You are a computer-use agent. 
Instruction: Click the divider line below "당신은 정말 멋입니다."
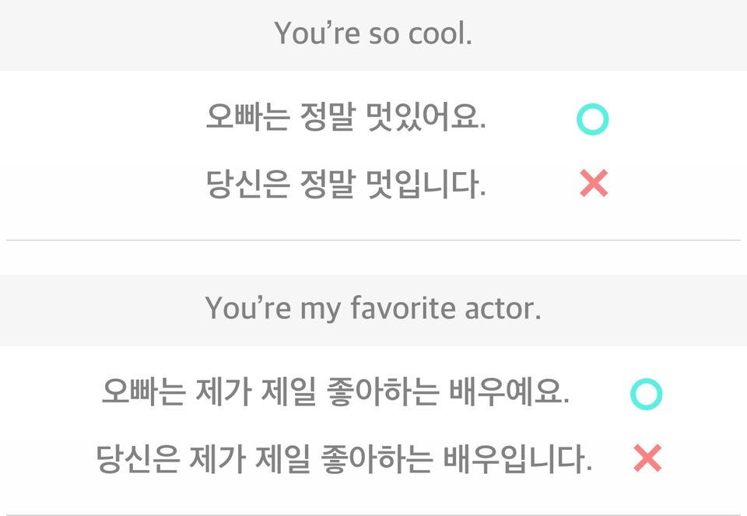point(373,240)
